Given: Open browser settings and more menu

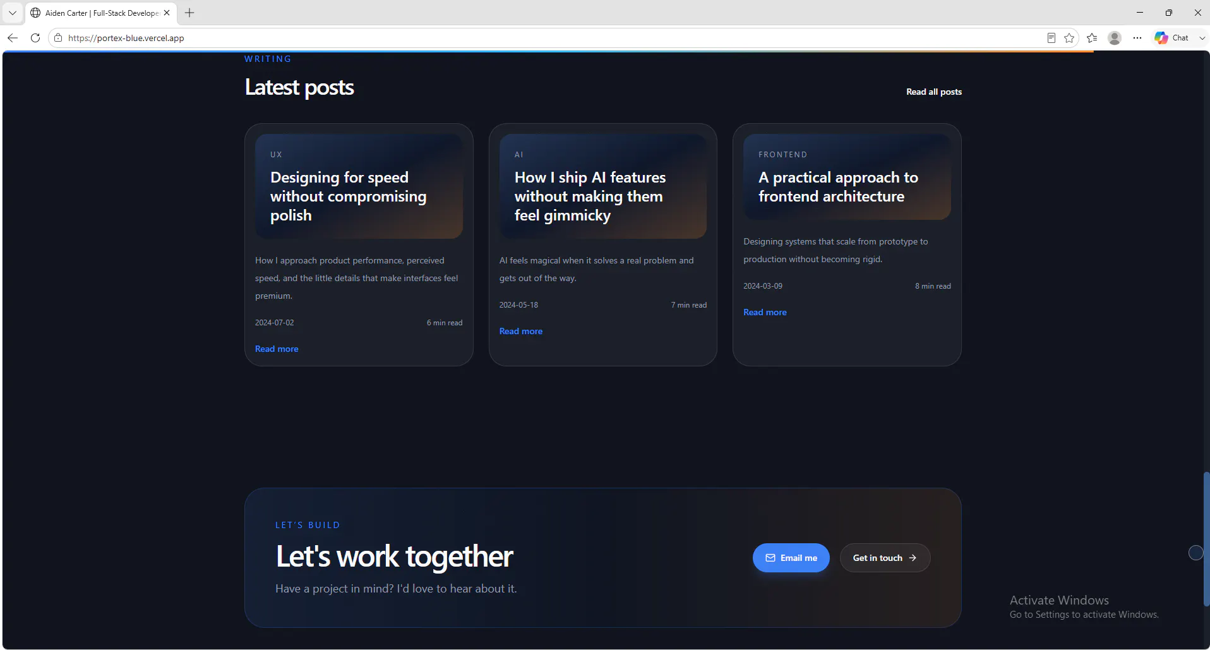Looking at the screenshot, I should (1137, 38).
